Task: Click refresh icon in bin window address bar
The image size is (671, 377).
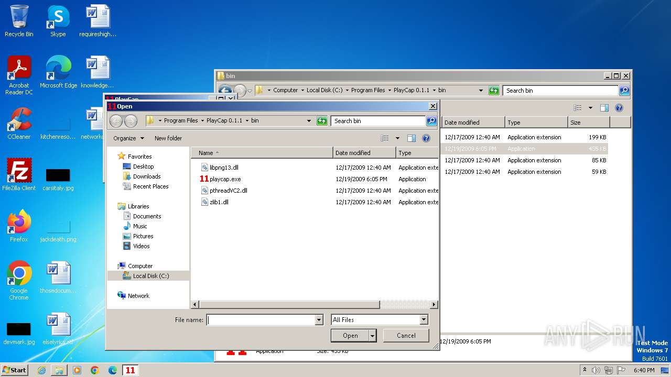Action: (x=494, y=91)
